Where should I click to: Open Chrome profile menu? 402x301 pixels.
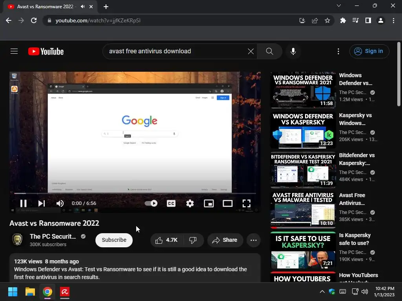[x=381, y=20]
